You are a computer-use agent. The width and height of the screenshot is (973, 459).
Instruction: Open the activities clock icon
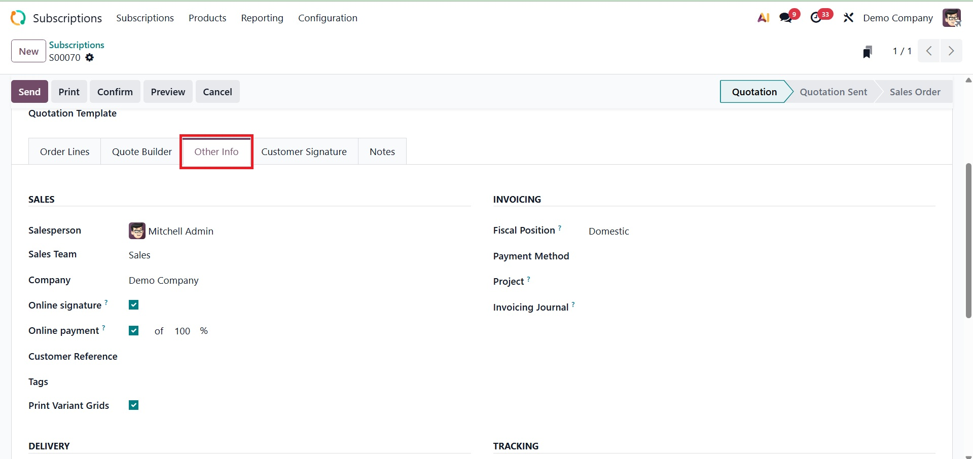tap(816, 18)
